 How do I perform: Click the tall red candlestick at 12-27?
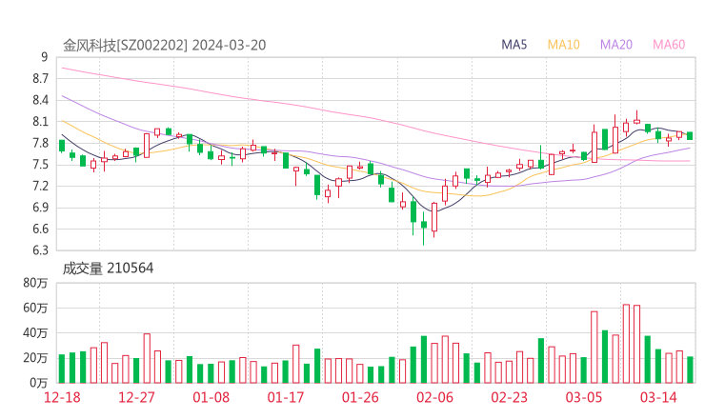[x=147, y=145]
